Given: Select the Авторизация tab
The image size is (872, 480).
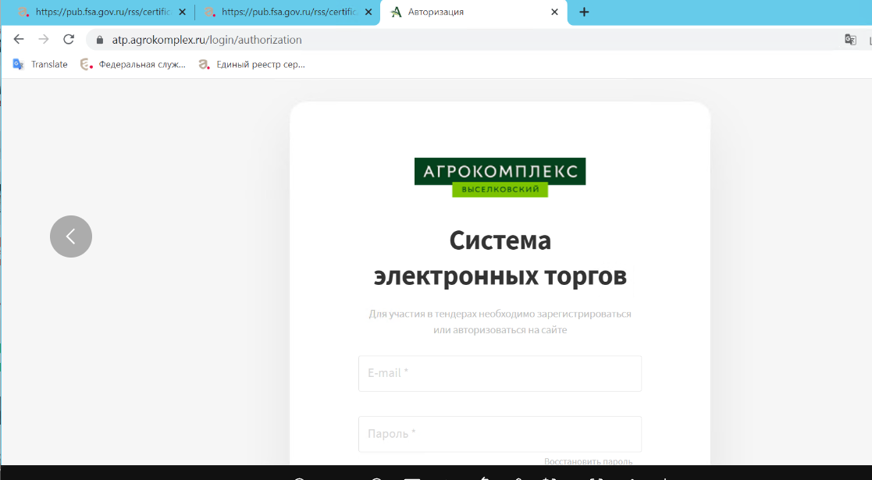Looking at the screenshot, I should coord(468,12).
